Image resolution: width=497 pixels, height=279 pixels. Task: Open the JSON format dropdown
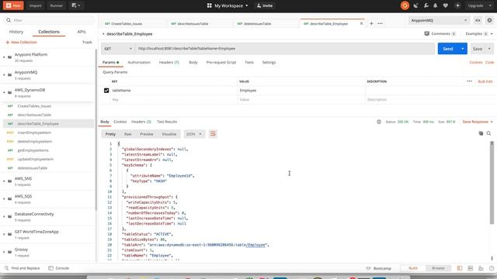(194, 134)
